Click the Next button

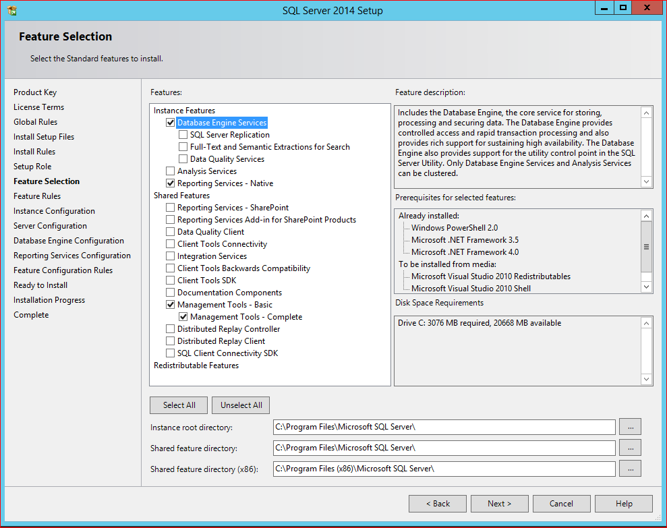[x=499, y=504]
